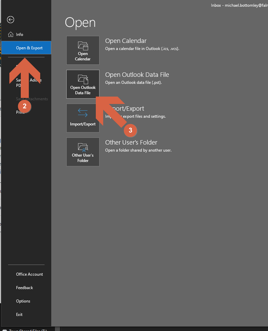Screen dimensions: 268x331
Task: Click the Open Calendar heading text
Action: tap(126, 41)
